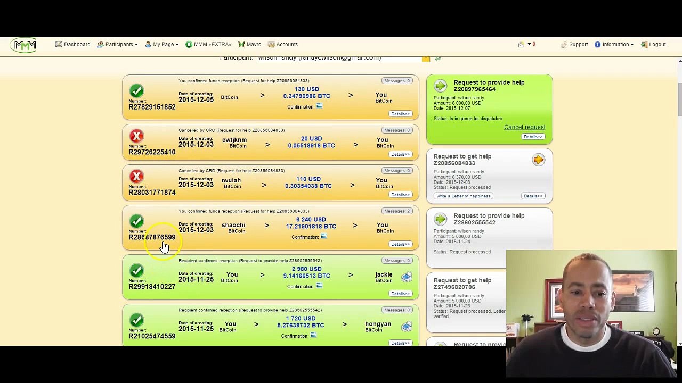The height and width of the screenshot is (383, 682).
Task: Open confirmation image for the 2 980 USD order
Action: [319, 286]
